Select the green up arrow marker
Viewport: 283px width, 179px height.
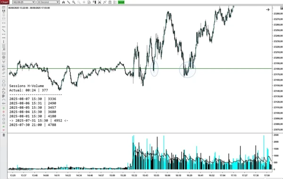tap(4, 108)
